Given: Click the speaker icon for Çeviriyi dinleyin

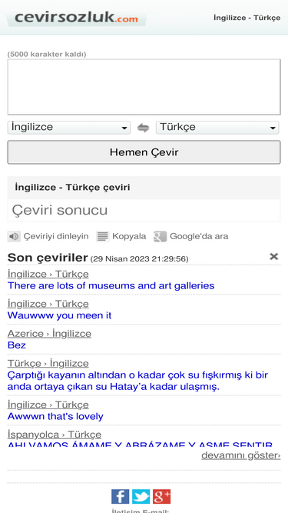Looking at the screenshot, I should pos(14,236).
